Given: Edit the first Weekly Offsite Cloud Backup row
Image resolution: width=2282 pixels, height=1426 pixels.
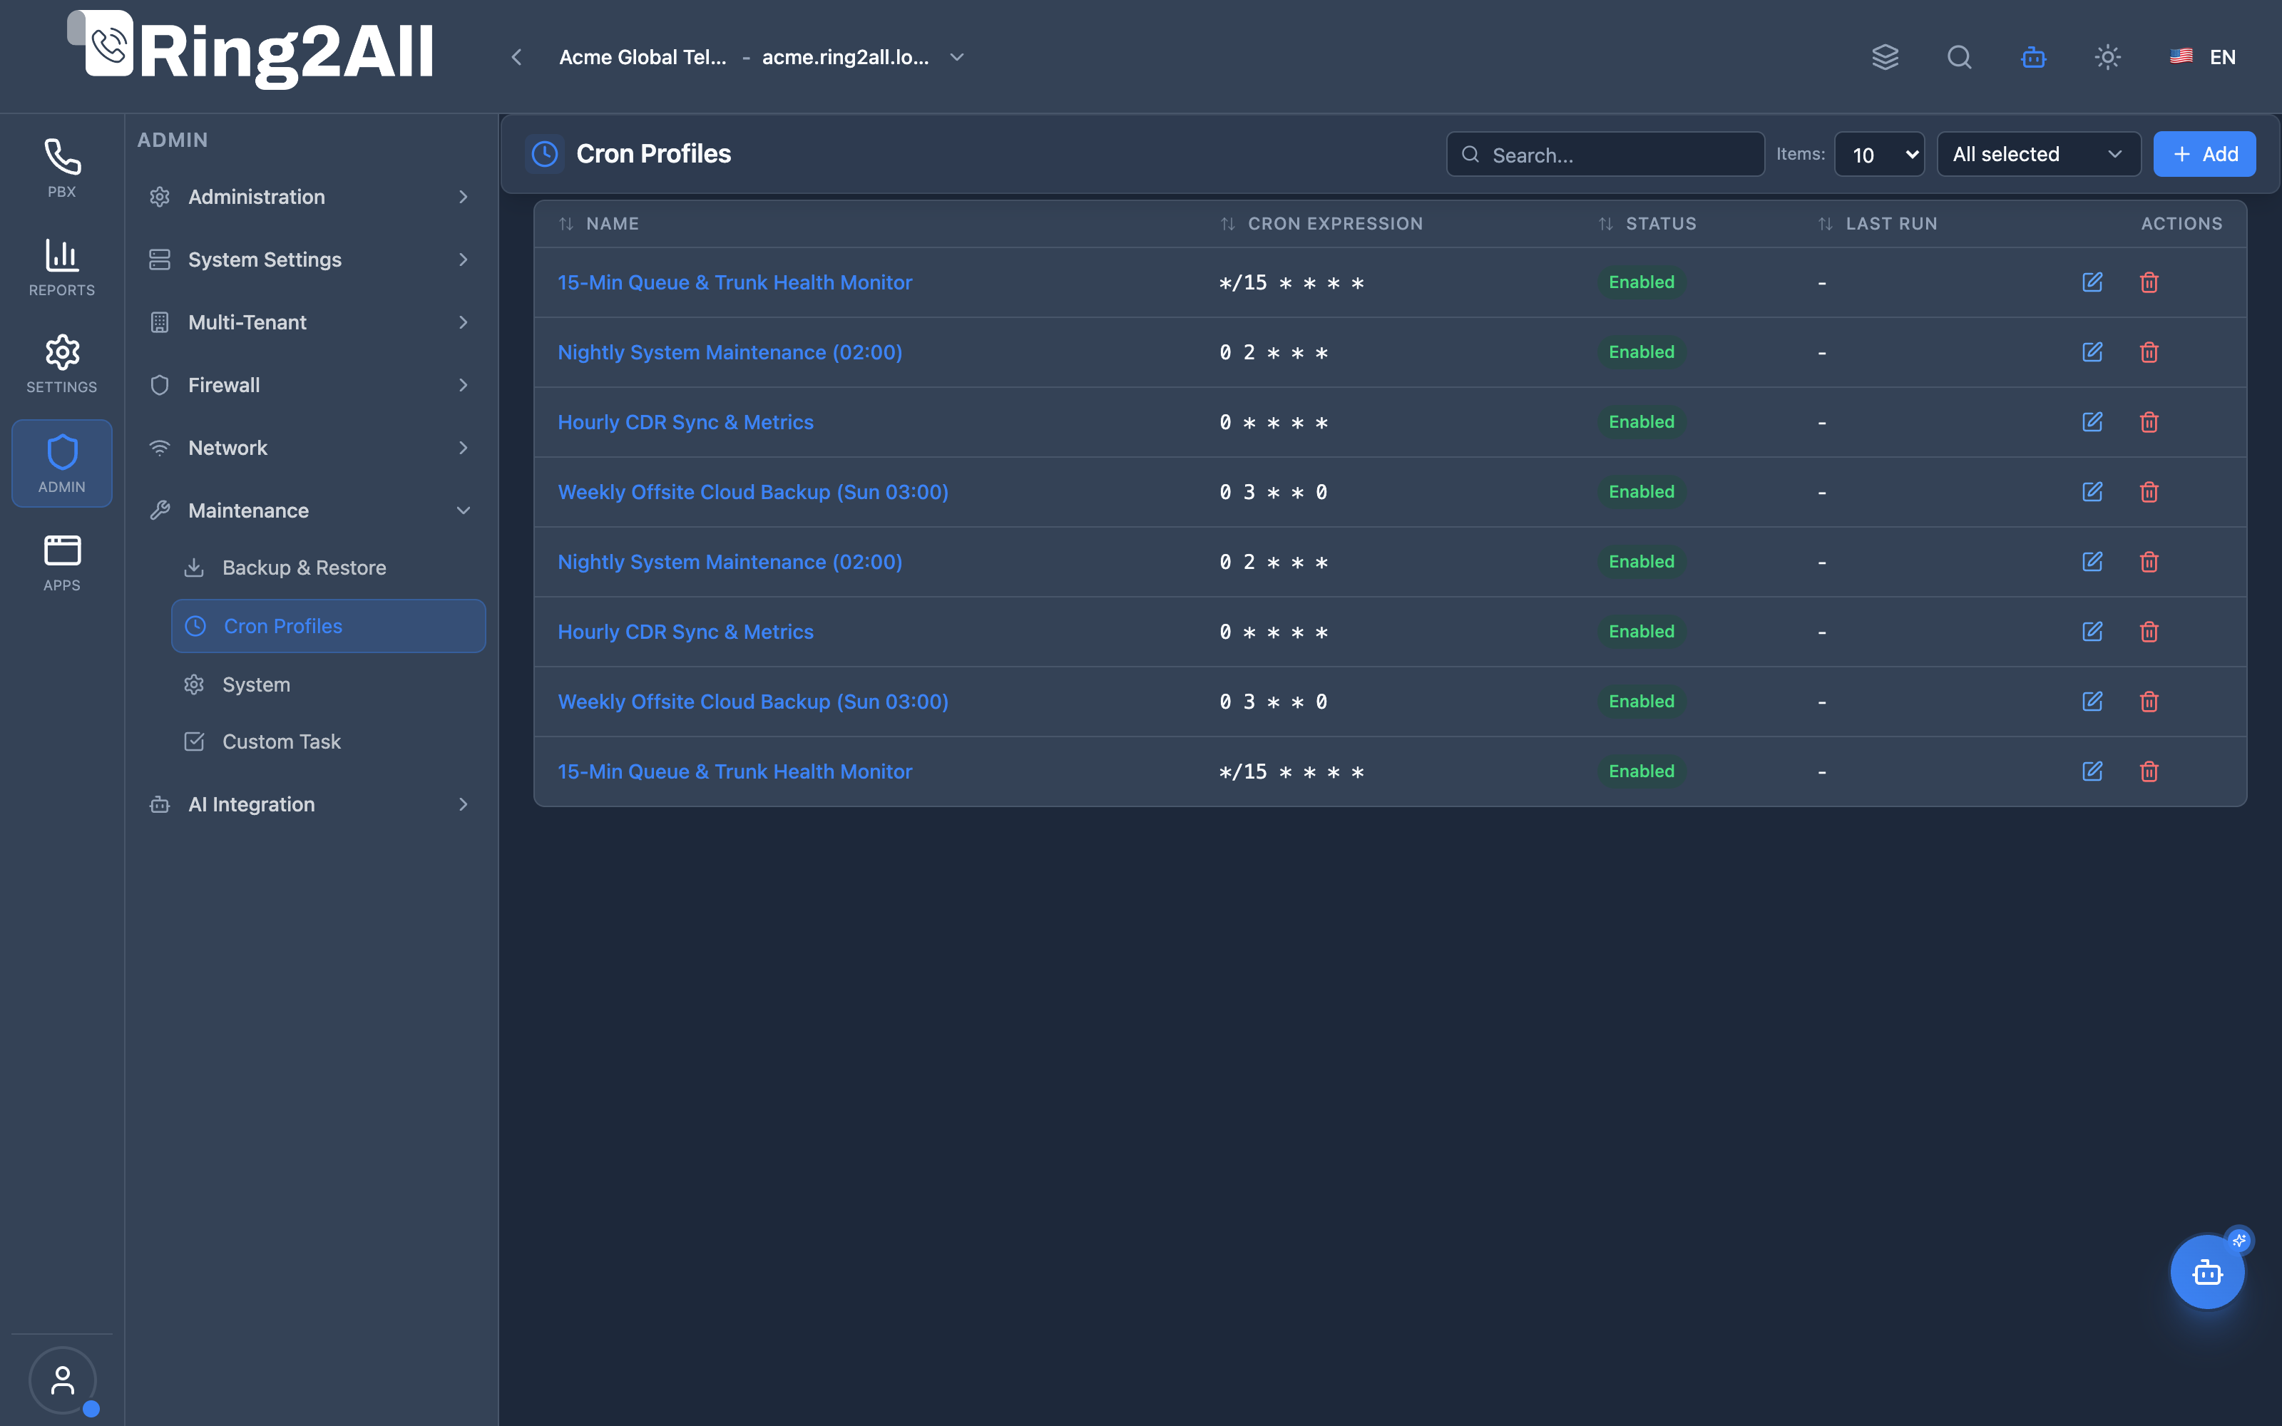Looking at the screenshot, I should 2092,491.
